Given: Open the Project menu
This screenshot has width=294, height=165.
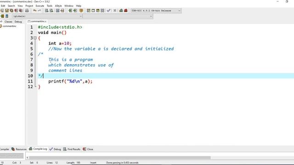Looking at the screenshot, I should pyautogui.click(x=29, y=6).
